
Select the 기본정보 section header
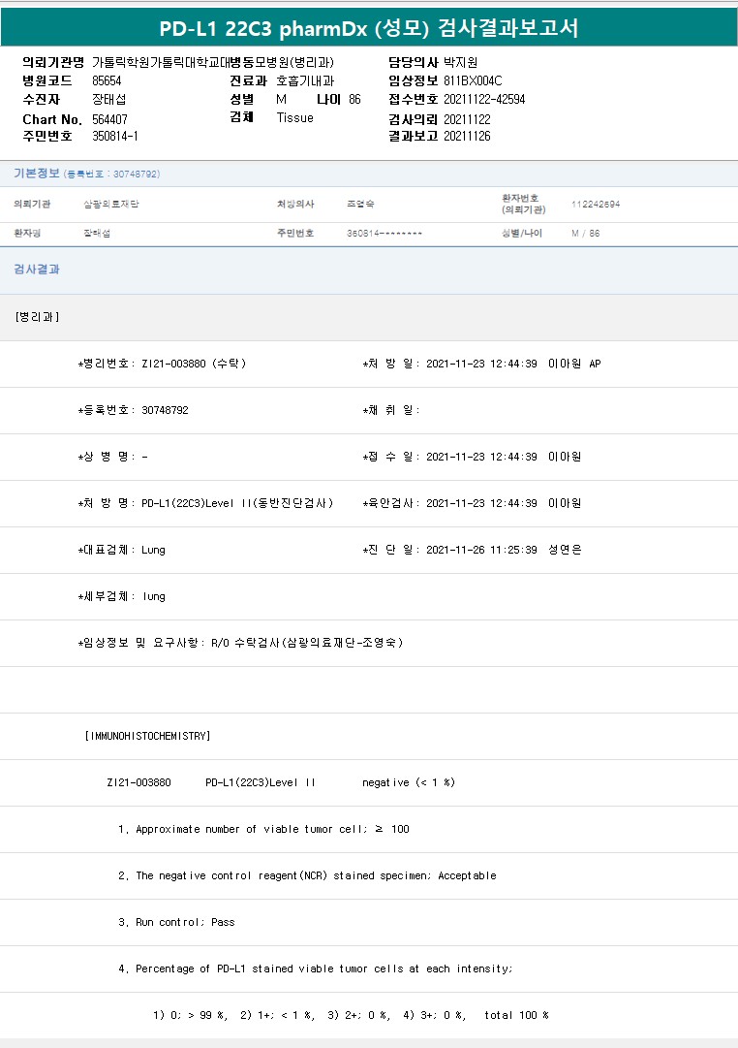(x=38, y=173)
